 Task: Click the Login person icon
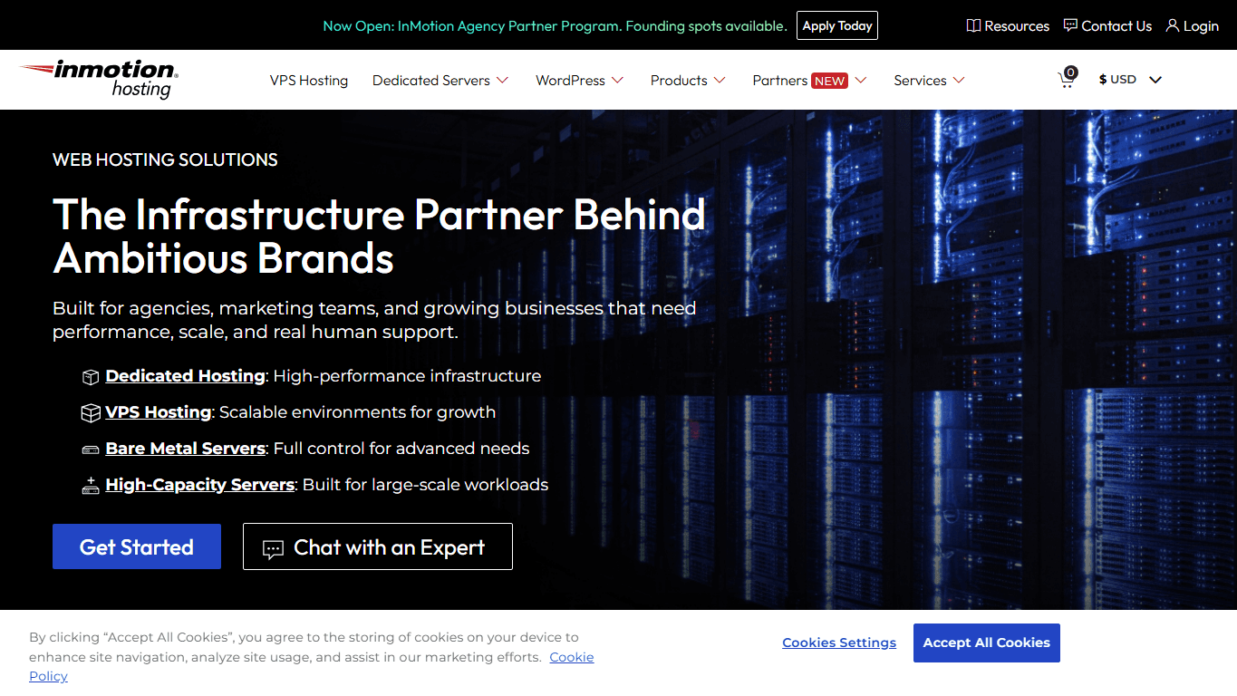pyautogui.click(x=1172, y=26)
